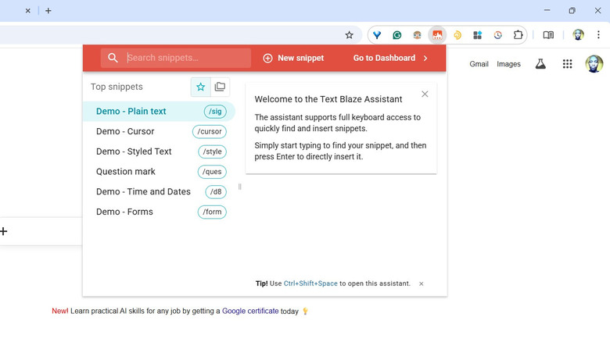Click the /form shortcut badge

[212, 212]
